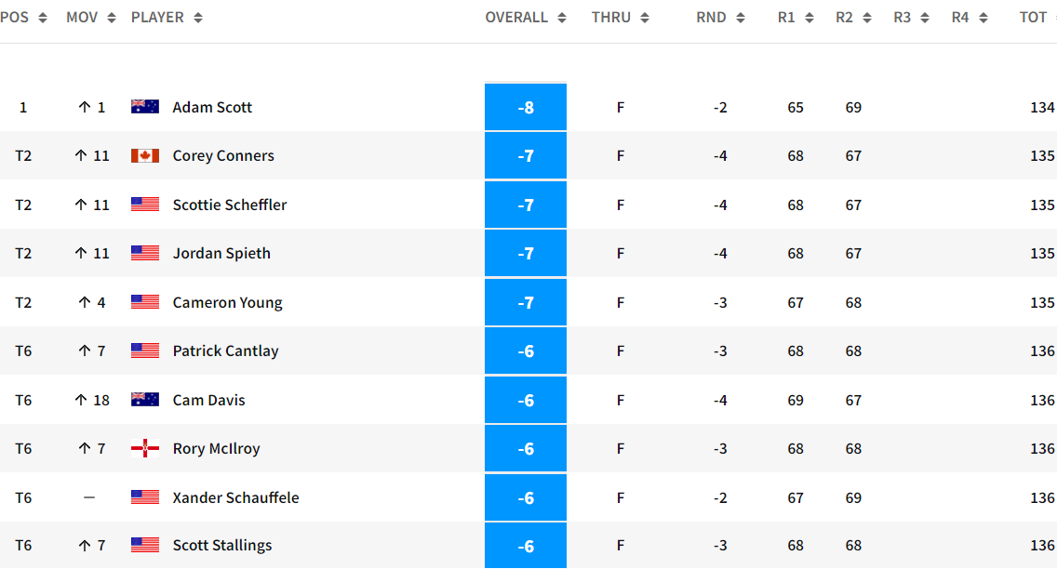Viewport: 1057px width, 569px height.
Task: Sort by TOT column header
Action: coord(1034,18)
